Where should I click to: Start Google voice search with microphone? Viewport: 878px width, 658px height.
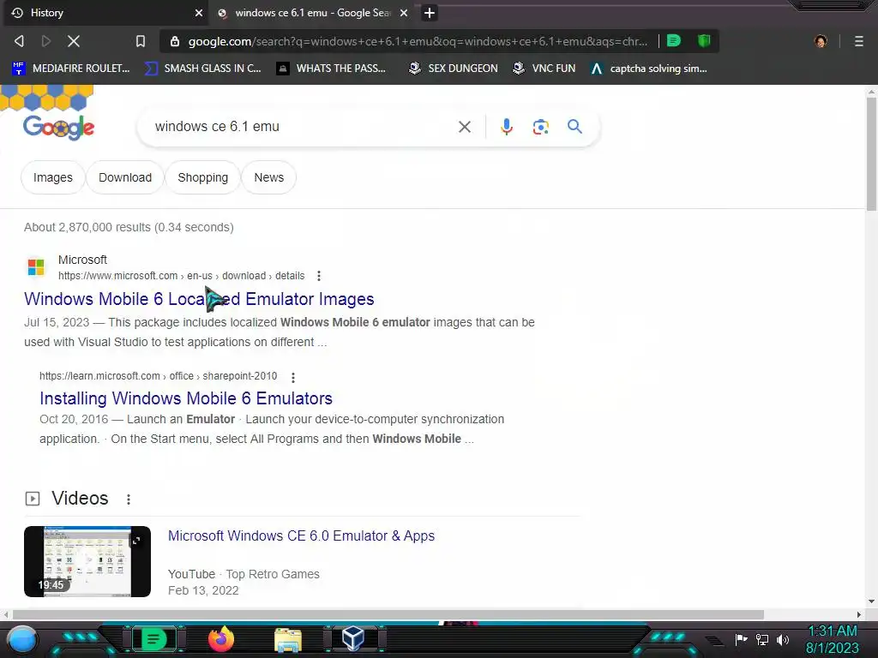[506, 127]
